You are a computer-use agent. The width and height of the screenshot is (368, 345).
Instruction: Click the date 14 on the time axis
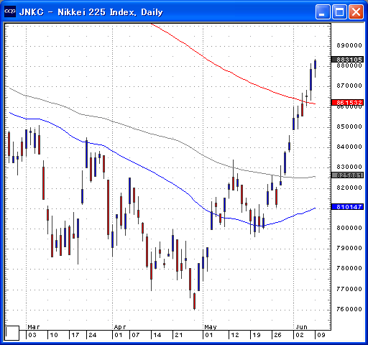pos(157,335)
